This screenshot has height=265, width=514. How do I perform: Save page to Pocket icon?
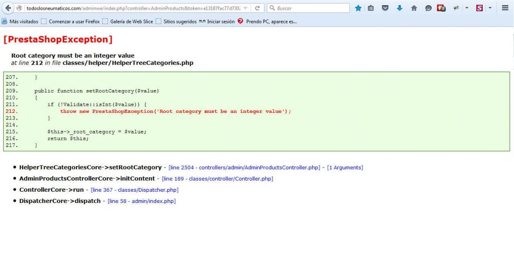(385, 8)
